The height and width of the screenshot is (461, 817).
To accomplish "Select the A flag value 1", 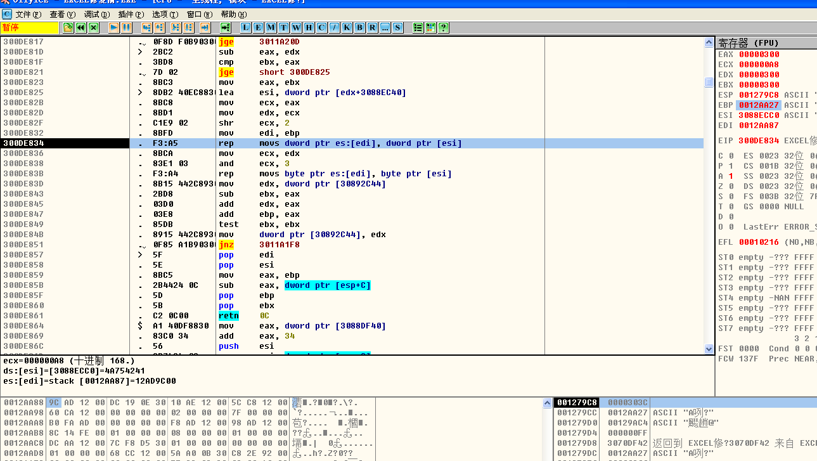I will pyautogui.click(x=731, y=176).
